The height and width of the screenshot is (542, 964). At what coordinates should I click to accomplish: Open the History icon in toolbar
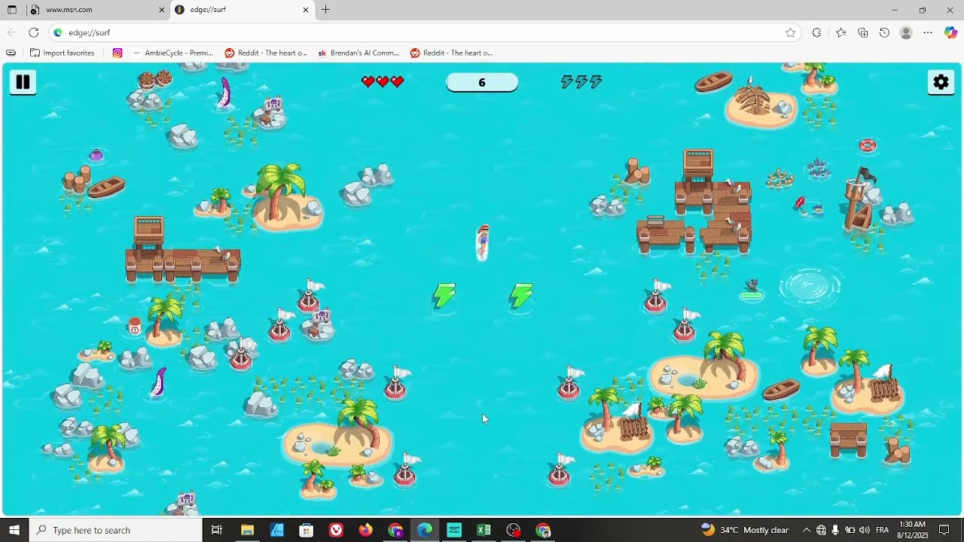tap(885, 32)
